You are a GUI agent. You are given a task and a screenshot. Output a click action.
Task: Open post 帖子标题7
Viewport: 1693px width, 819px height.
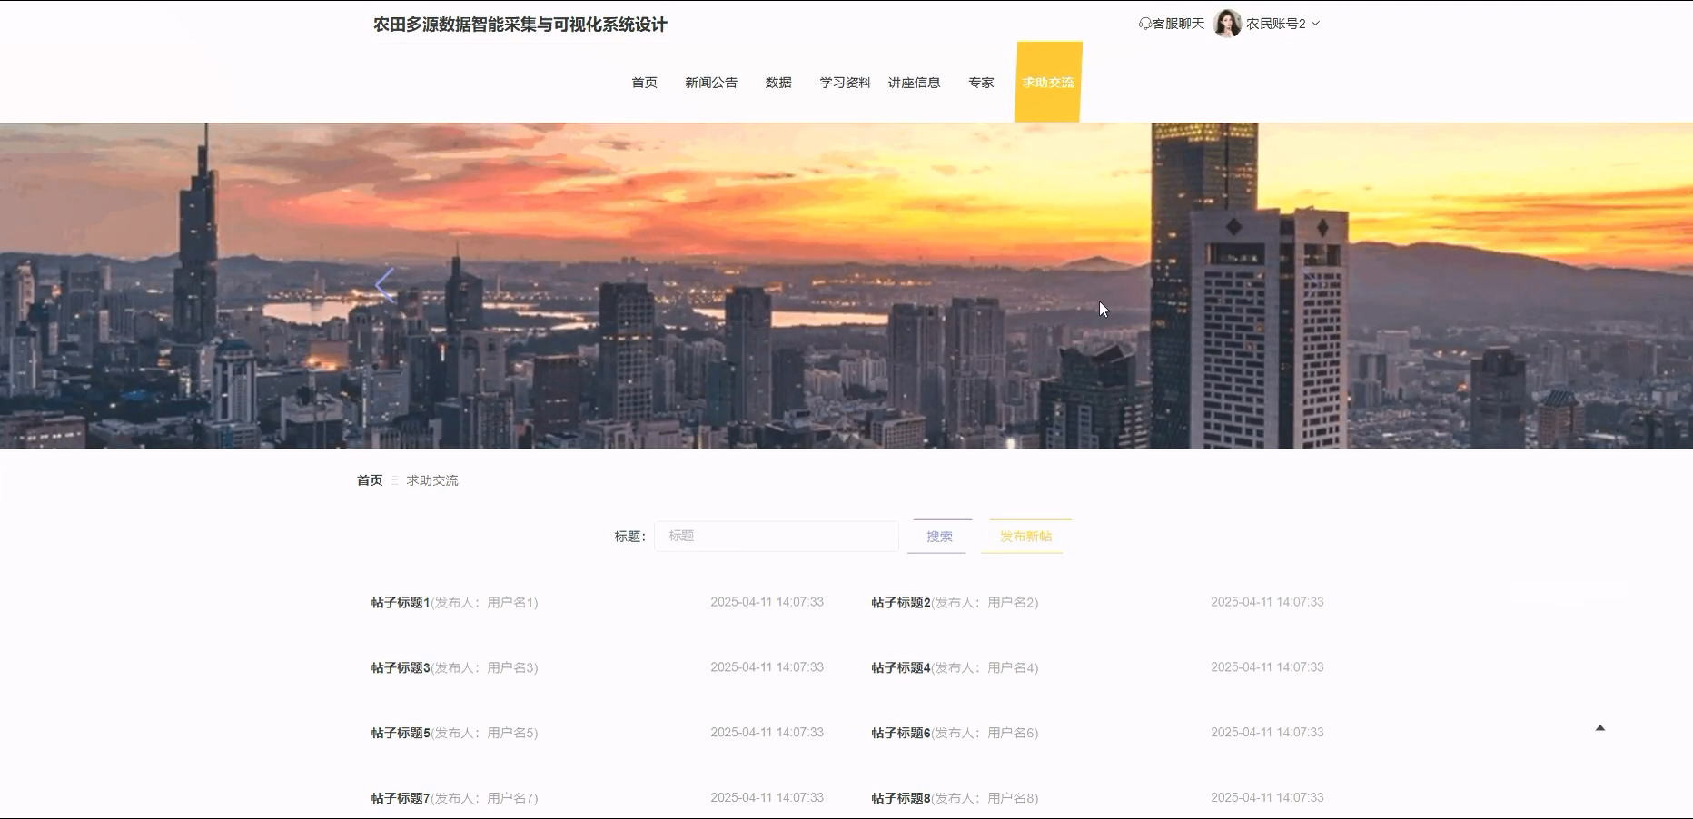pyautogui.click(x=400, y=798)
